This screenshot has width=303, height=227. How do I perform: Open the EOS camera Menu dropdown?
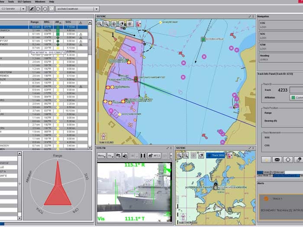pyautogui.click(x=101, y=156)
